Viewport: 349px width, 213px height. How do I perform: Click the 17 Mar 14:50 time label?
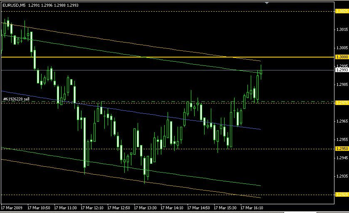(x=198, y=208)
